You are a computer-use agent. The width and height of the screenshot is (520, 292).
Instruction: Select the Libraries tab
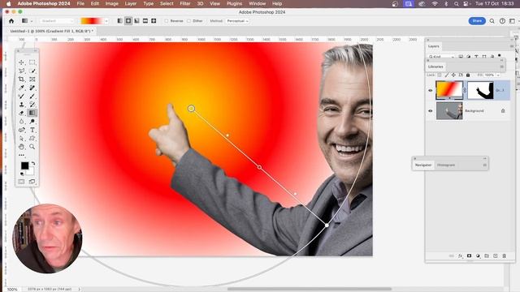435,67
